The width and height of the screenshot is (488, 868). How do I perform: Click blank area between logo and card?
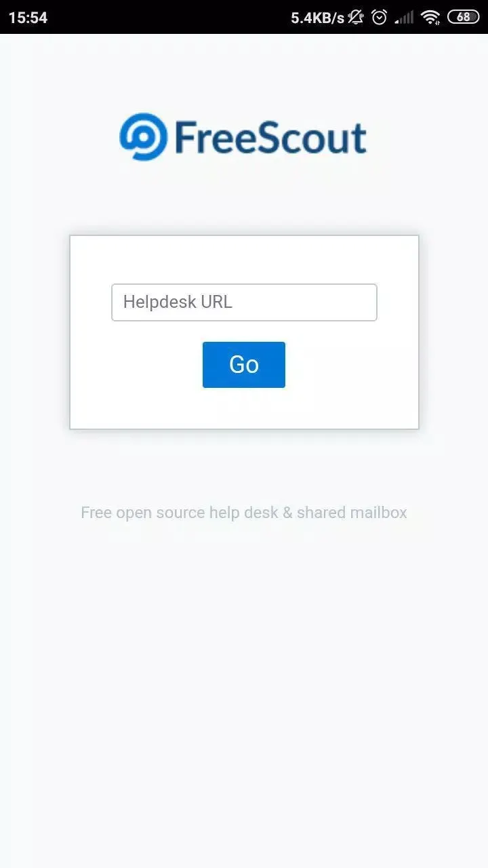(244, 198)
